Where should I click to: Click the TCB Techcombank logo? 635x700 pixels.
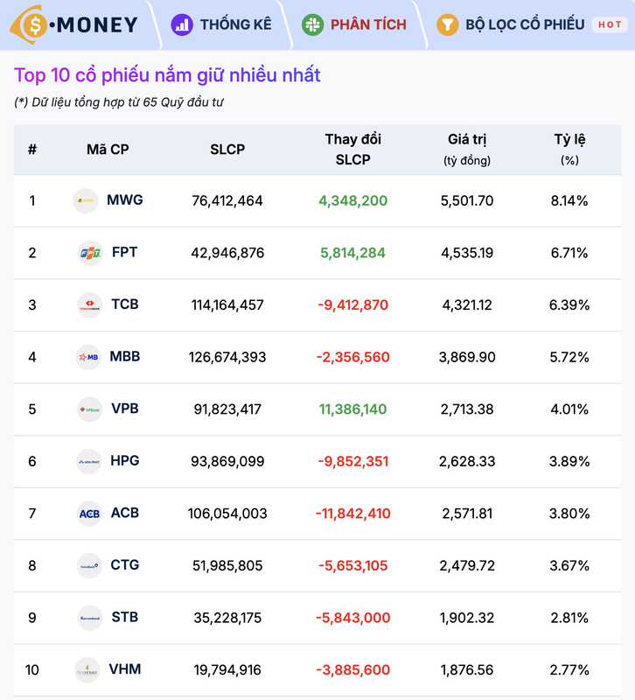pos(90,304)
